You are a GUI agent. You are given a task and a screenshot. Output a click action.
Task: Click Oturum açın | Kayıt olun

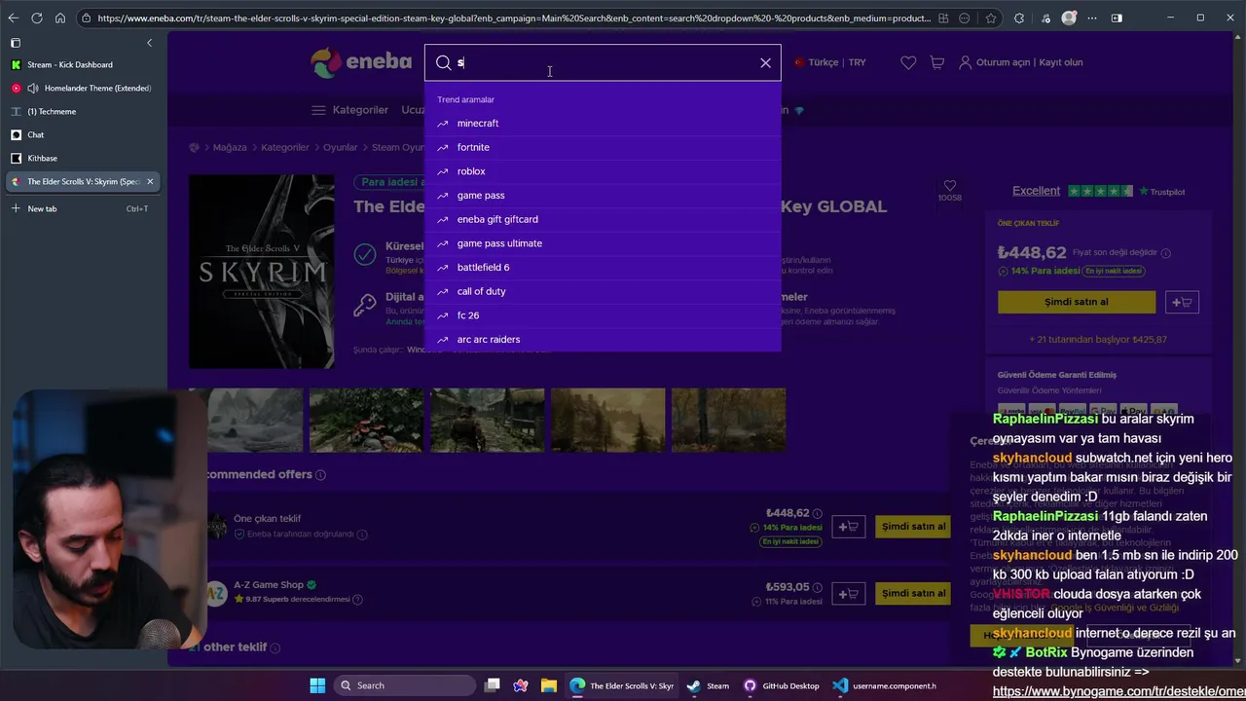tap(1021, 62)
